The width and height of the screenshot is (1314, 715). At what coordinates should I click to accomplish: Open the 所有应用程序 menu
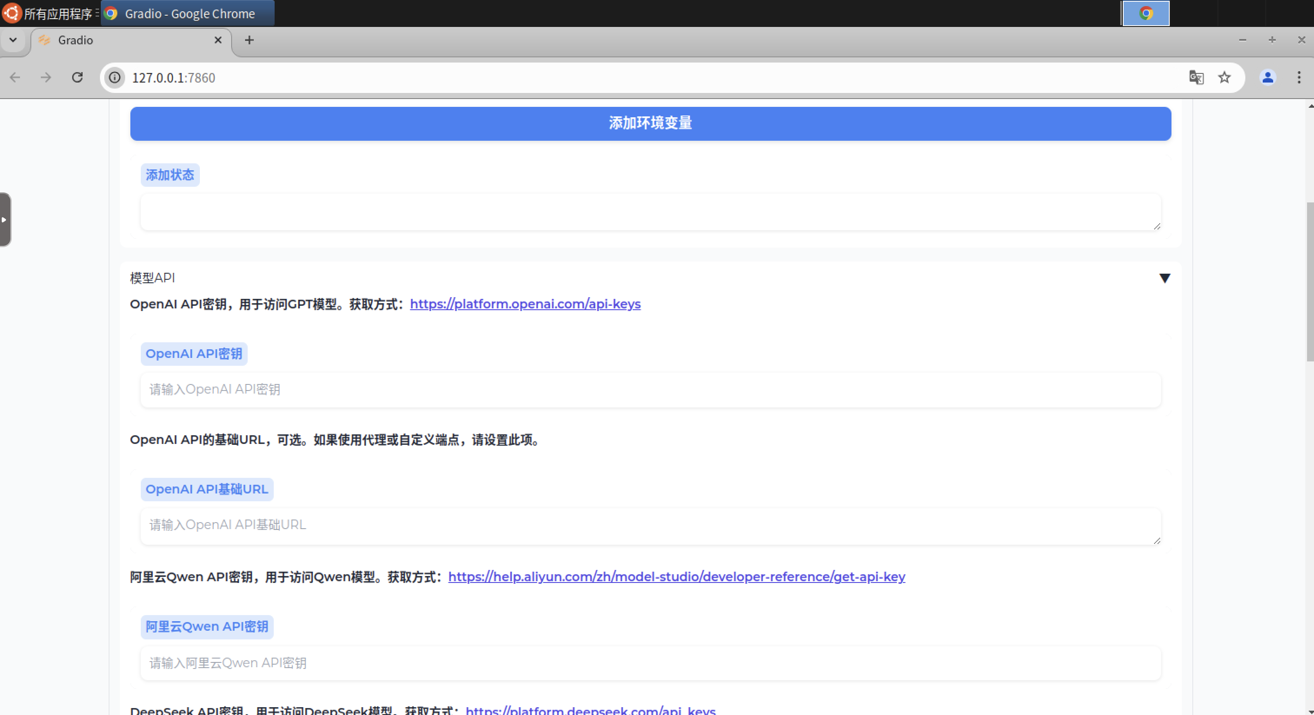[x=58, y=14]
